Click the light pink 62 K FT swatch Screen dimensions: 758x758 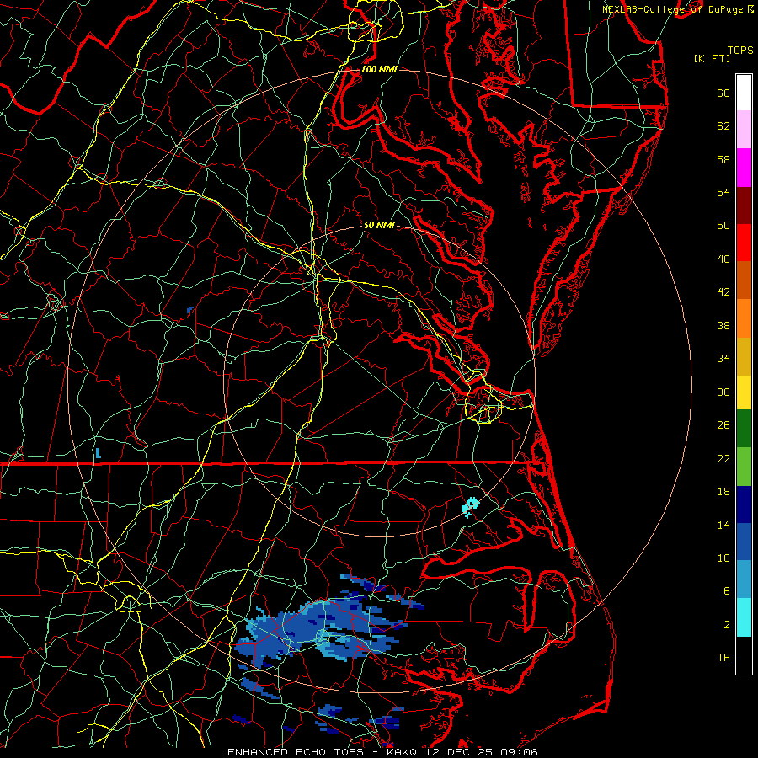click(x=744, y=129)
